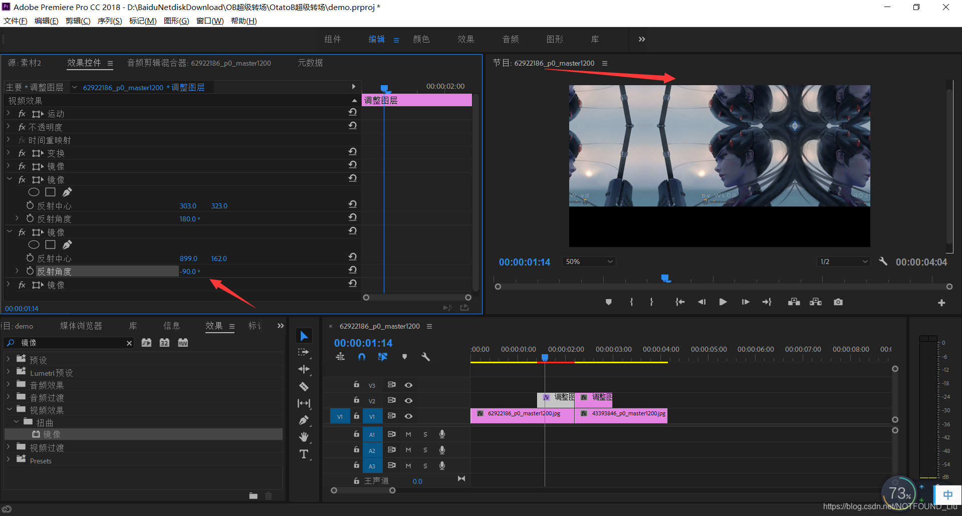Image resolution: width=962 pixels, height=516 pixels.
Task: Select the Type tool
Action: point(304,454)
